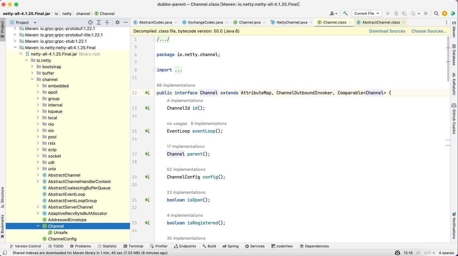Open the GitHub Copilot side panel
458x256 pixels.
(454, 119)
